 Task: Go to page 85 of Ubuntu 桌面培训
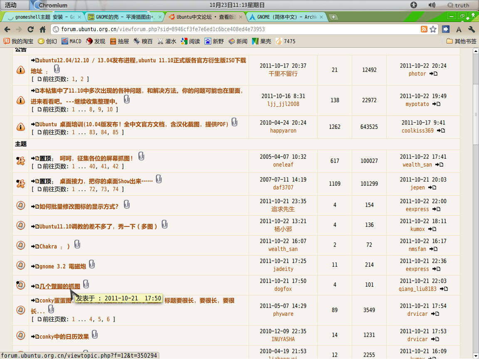tap(116, 132)
